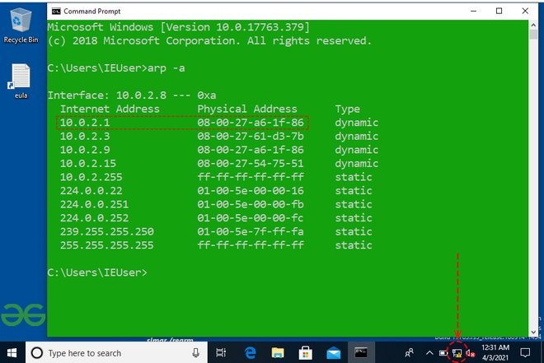Click the network status tray icon
This screenshot has height=363, width=544.
click(x=457, y=353)
